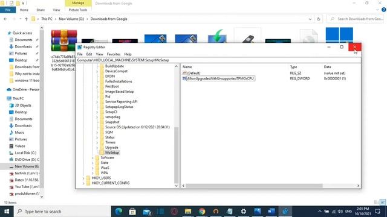Viewport: 387px width, 217px height.
Task: Open the Picture Tools tab
Action: click(x=78, y=10)
